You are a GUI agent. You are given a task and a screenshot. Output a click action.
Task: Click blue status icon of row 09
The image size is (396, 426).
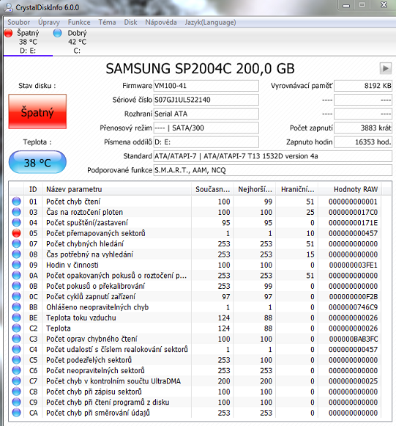17,265
